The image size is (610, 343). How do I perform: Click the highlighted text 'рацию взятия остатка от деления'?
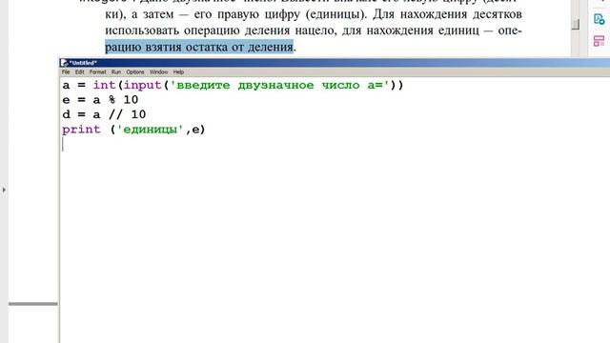[199, 47]
